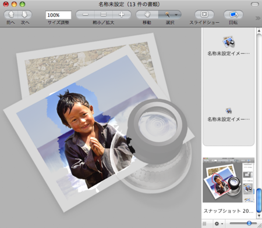Click the 縮小/拡大 label
This screenshot has height=228, width=262.
[103, 23]
